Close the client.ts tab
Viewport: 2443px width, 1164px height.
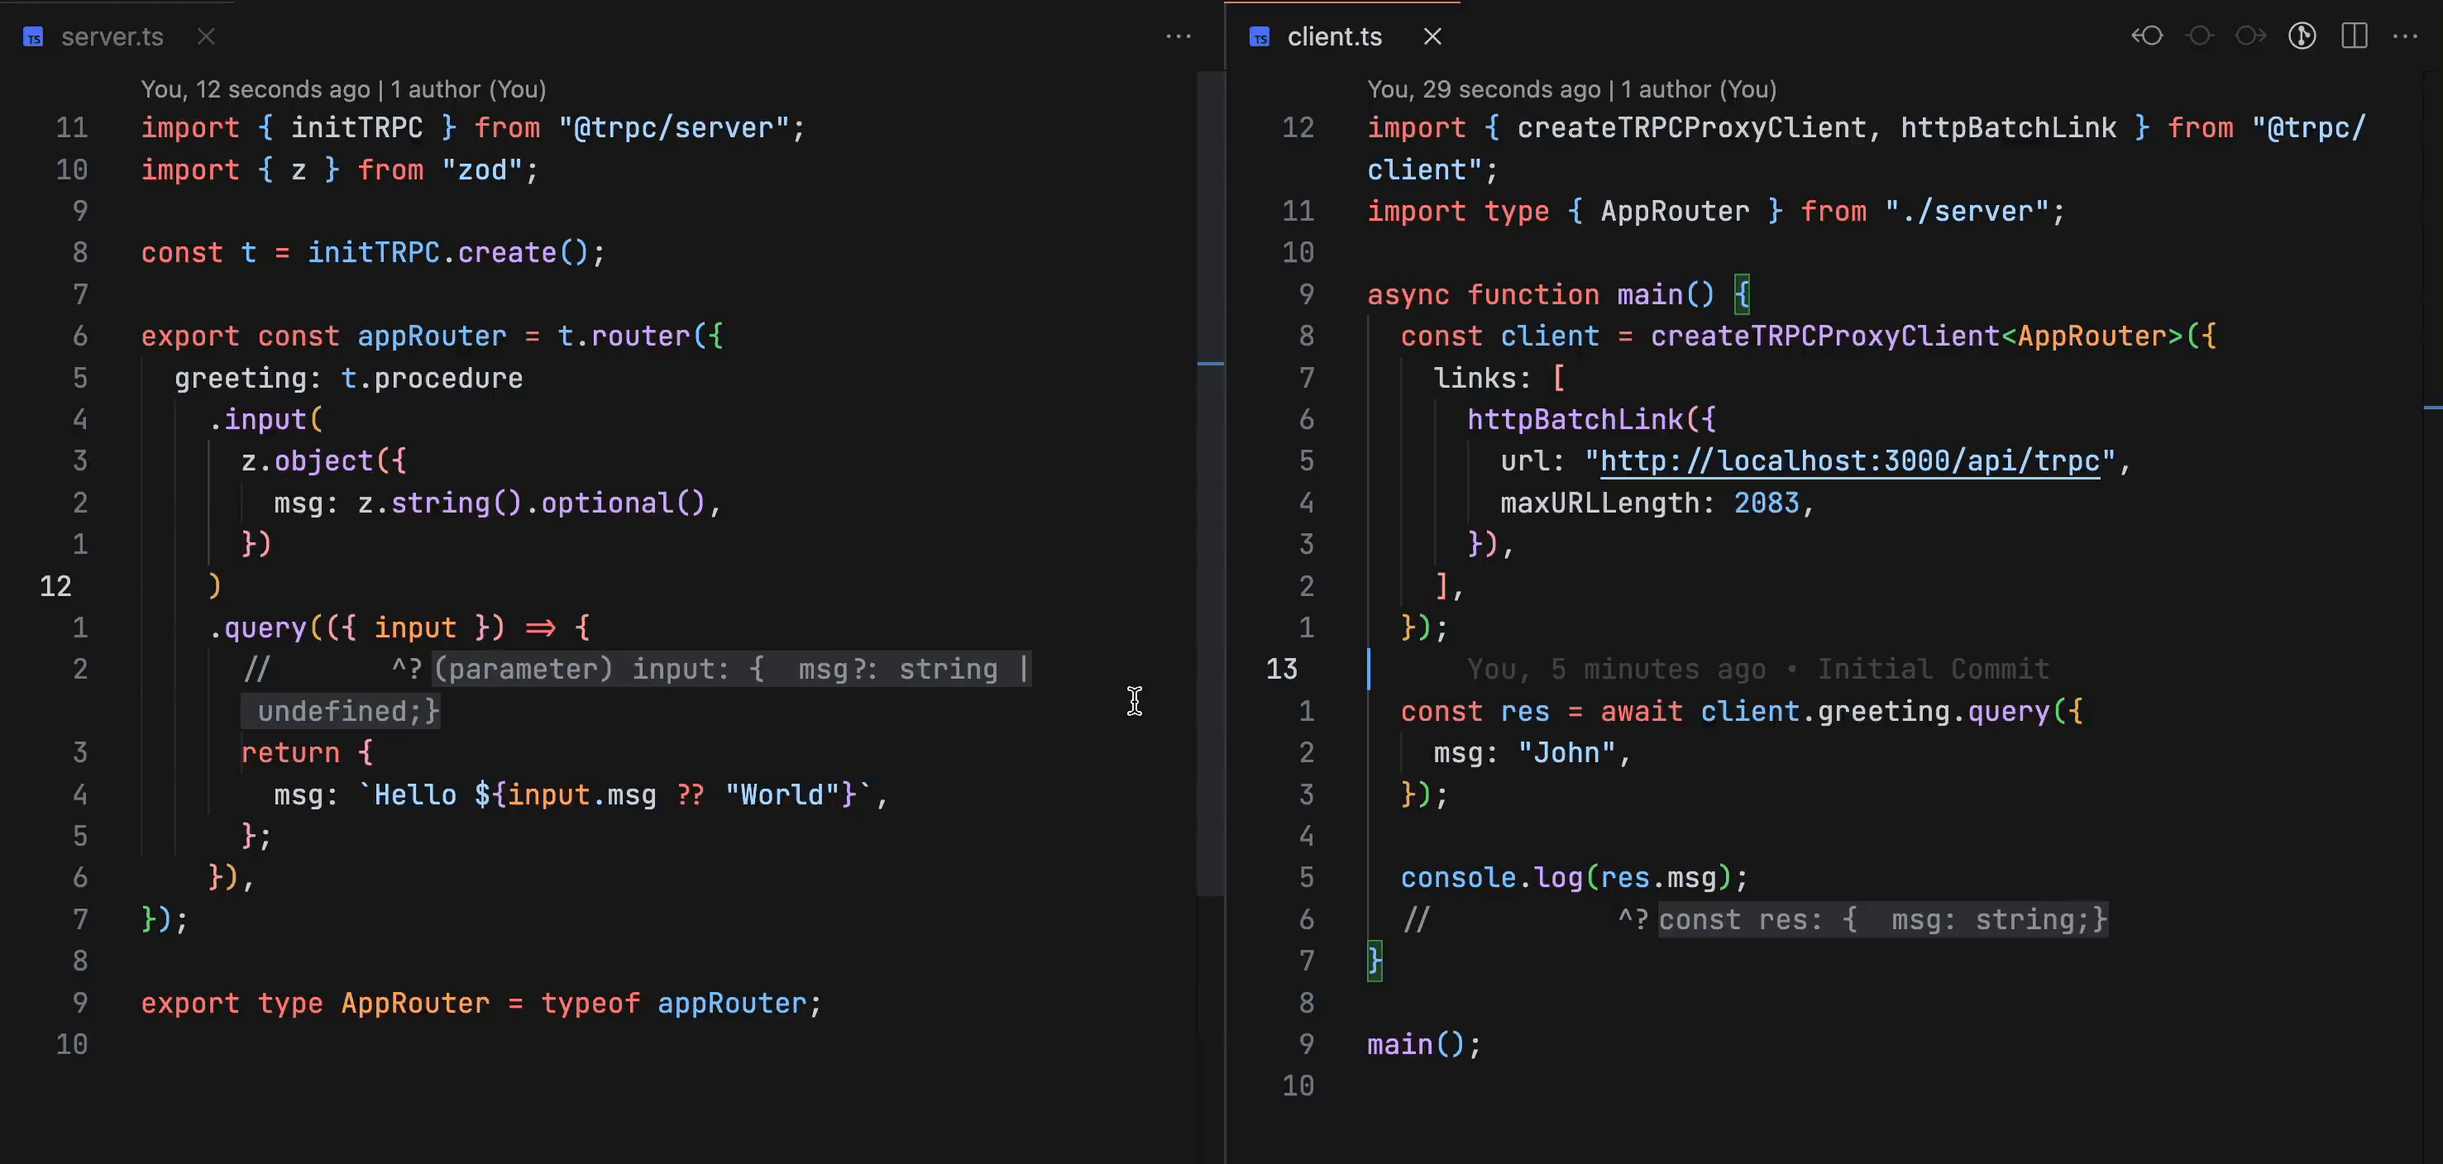pos(1432,36)
